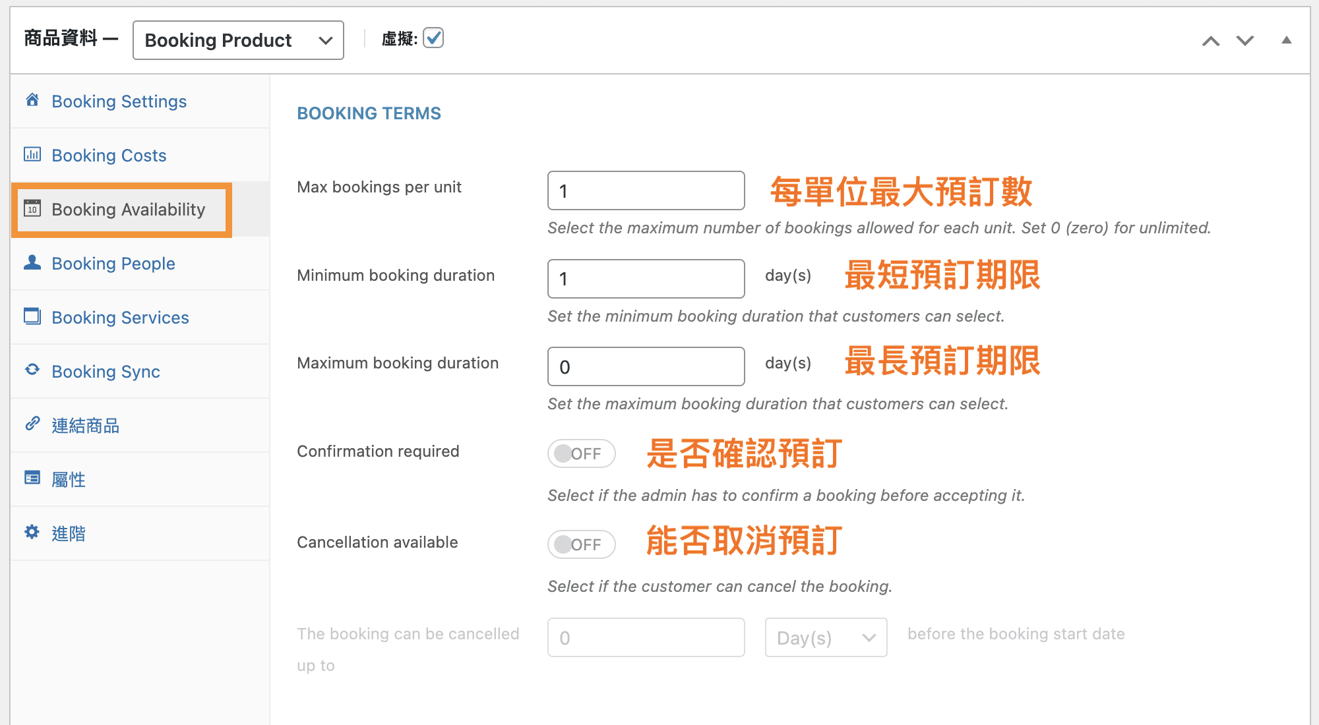Enable the Cancellation available toggle
Image resolution: width=1319 pixels, height=725 pixels.
pos(581,544)
